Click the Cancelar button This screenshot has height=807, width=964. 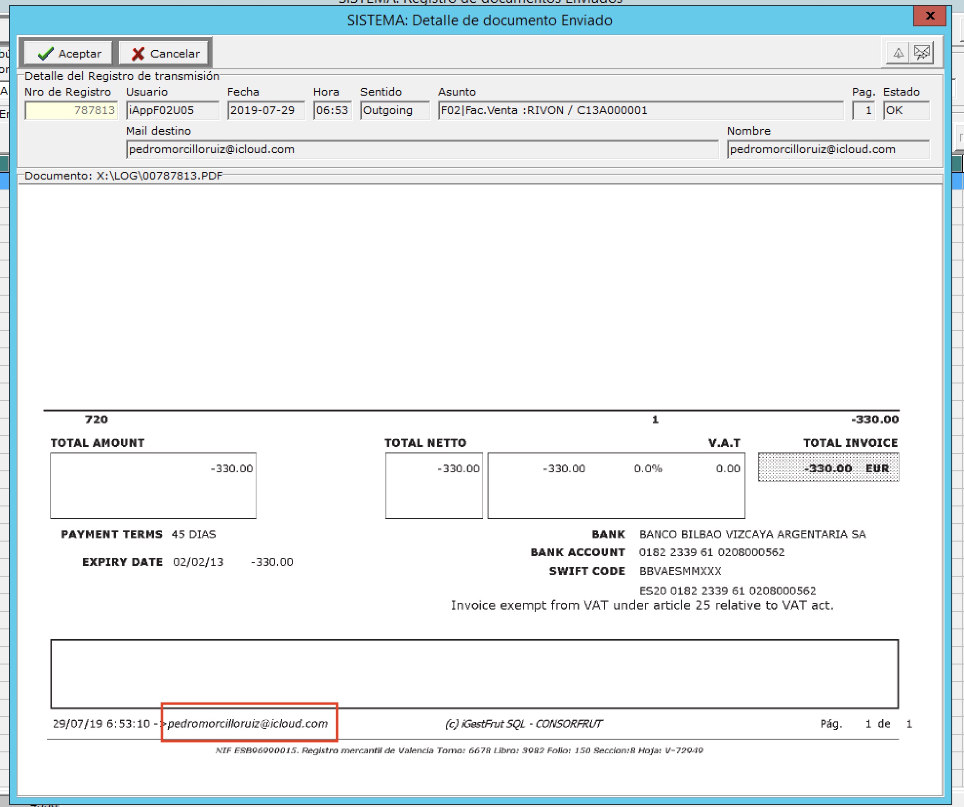click(165, 53)
